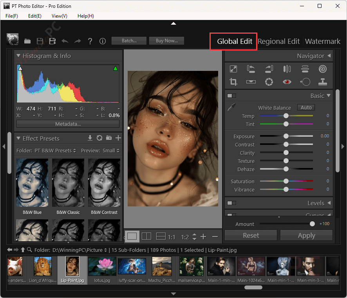Toggle the highlight clipping green triangle in histogram
The image size is (347, 298).
pos(115,68)
